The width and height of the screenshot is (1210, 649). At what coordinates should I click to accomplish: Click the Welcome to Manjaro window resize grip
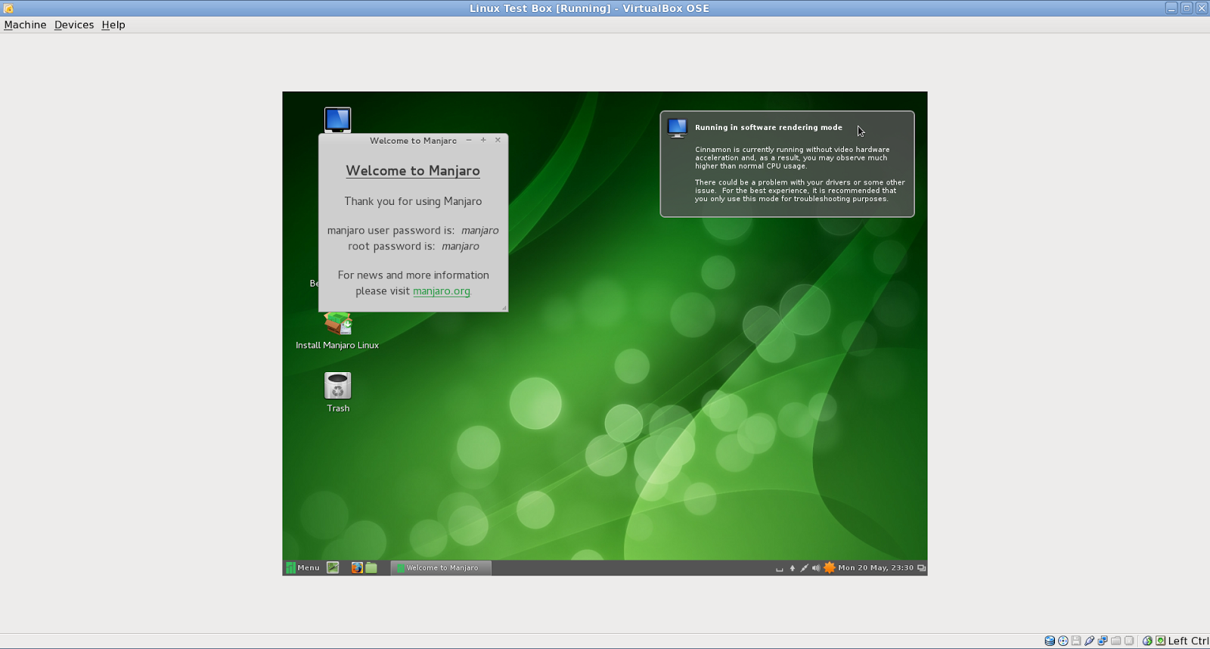pos(504,308)
